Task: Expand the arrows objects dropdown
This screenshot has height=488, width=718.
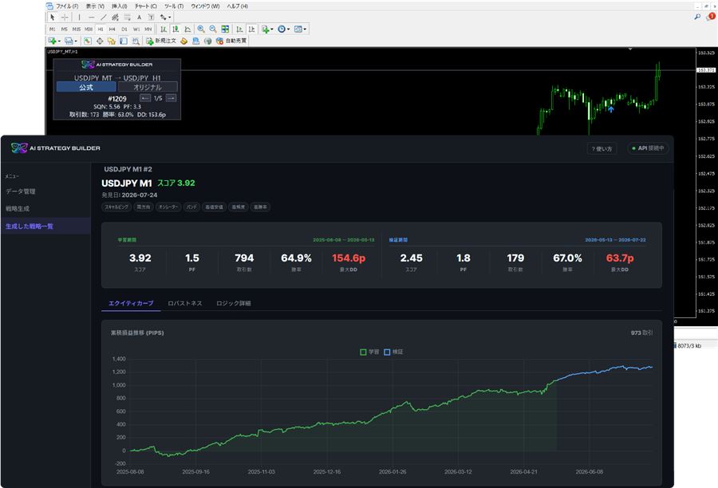Action: pos(165,18)
